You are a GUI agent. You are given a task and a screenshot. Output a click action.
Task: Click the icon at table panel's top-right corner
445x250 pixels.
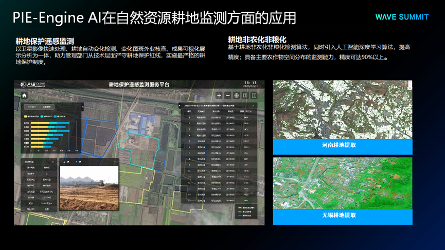pos(253,106)
